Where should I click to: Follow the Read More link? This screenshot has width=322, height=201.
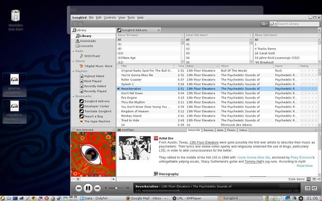click(x=304, y=166)
